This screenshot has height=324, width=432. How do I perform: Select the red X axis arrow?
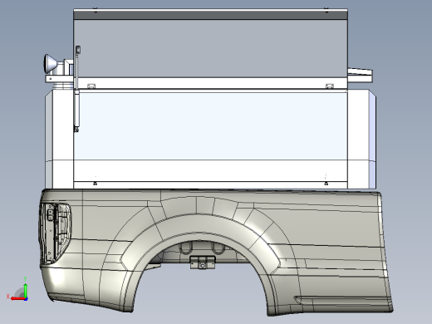click(17, 298)
